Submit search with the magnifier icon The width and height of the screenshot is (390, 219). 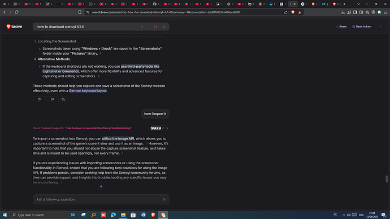pyautogui.click(x=155, y=27)
